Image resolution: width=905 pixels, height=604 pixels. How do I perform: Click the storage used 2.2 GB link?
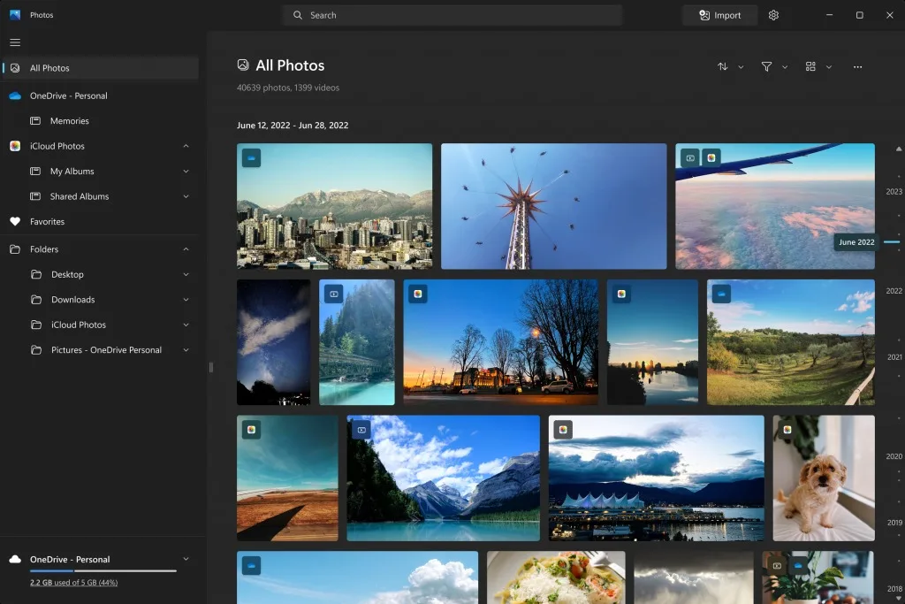[73, 583]
